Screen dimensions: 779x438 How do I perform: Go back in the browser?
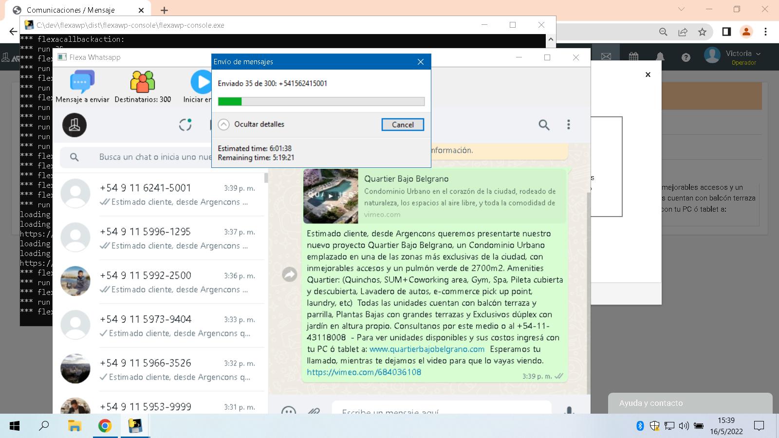pos(13,32)
